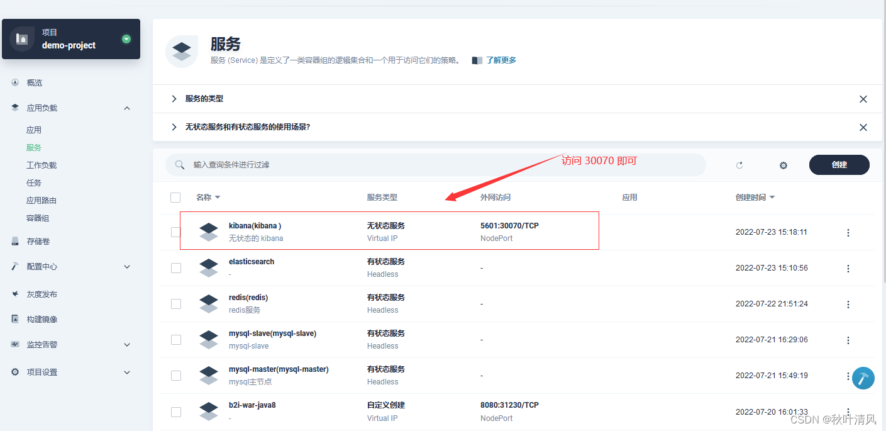Image resolution: width=886 pixels, height=431 pixels.
Task: Open the kebab menu for kibana service
Action: (x=848, y=232)
